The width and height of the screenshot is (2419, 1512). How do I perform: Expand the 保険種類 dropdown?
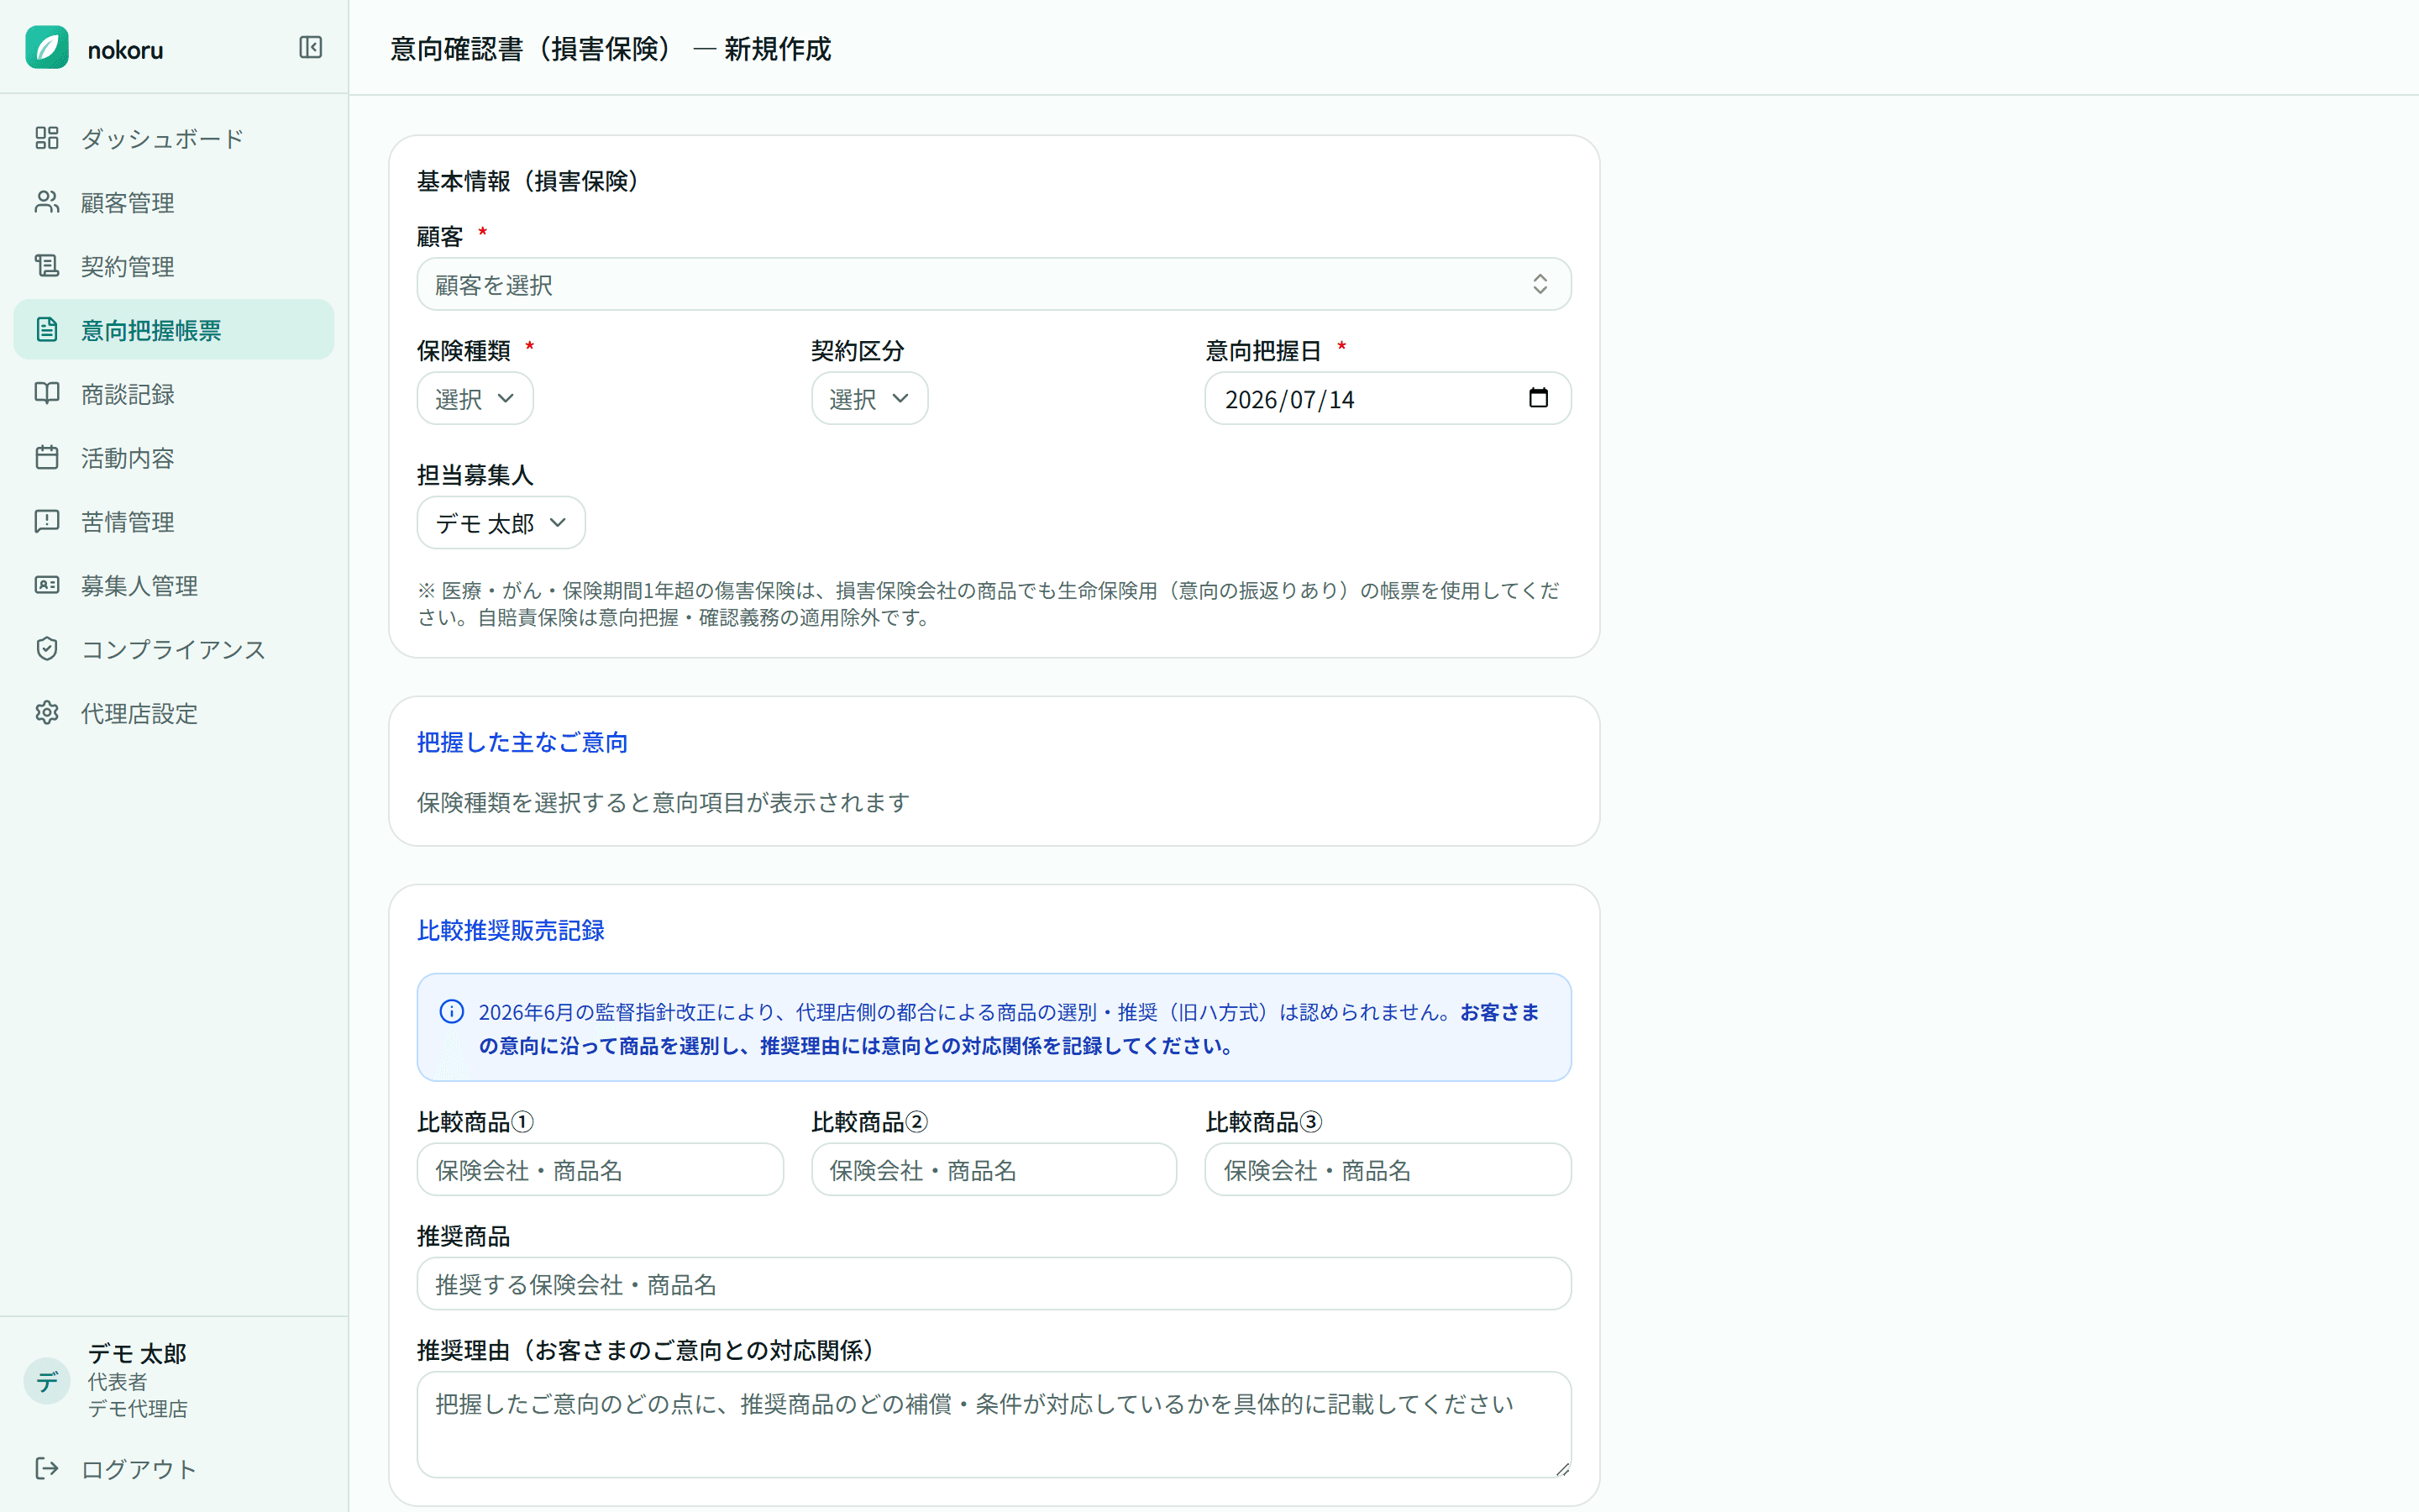coord(475,399)
